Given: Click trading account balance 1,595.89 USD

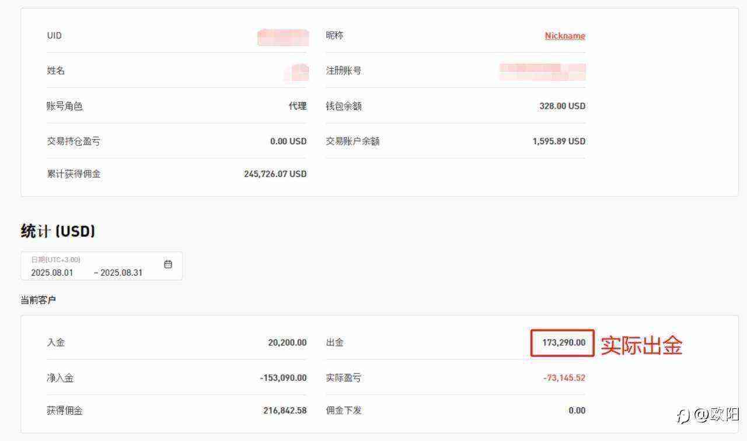Looking at the screenshot, I should pos(558,141).
